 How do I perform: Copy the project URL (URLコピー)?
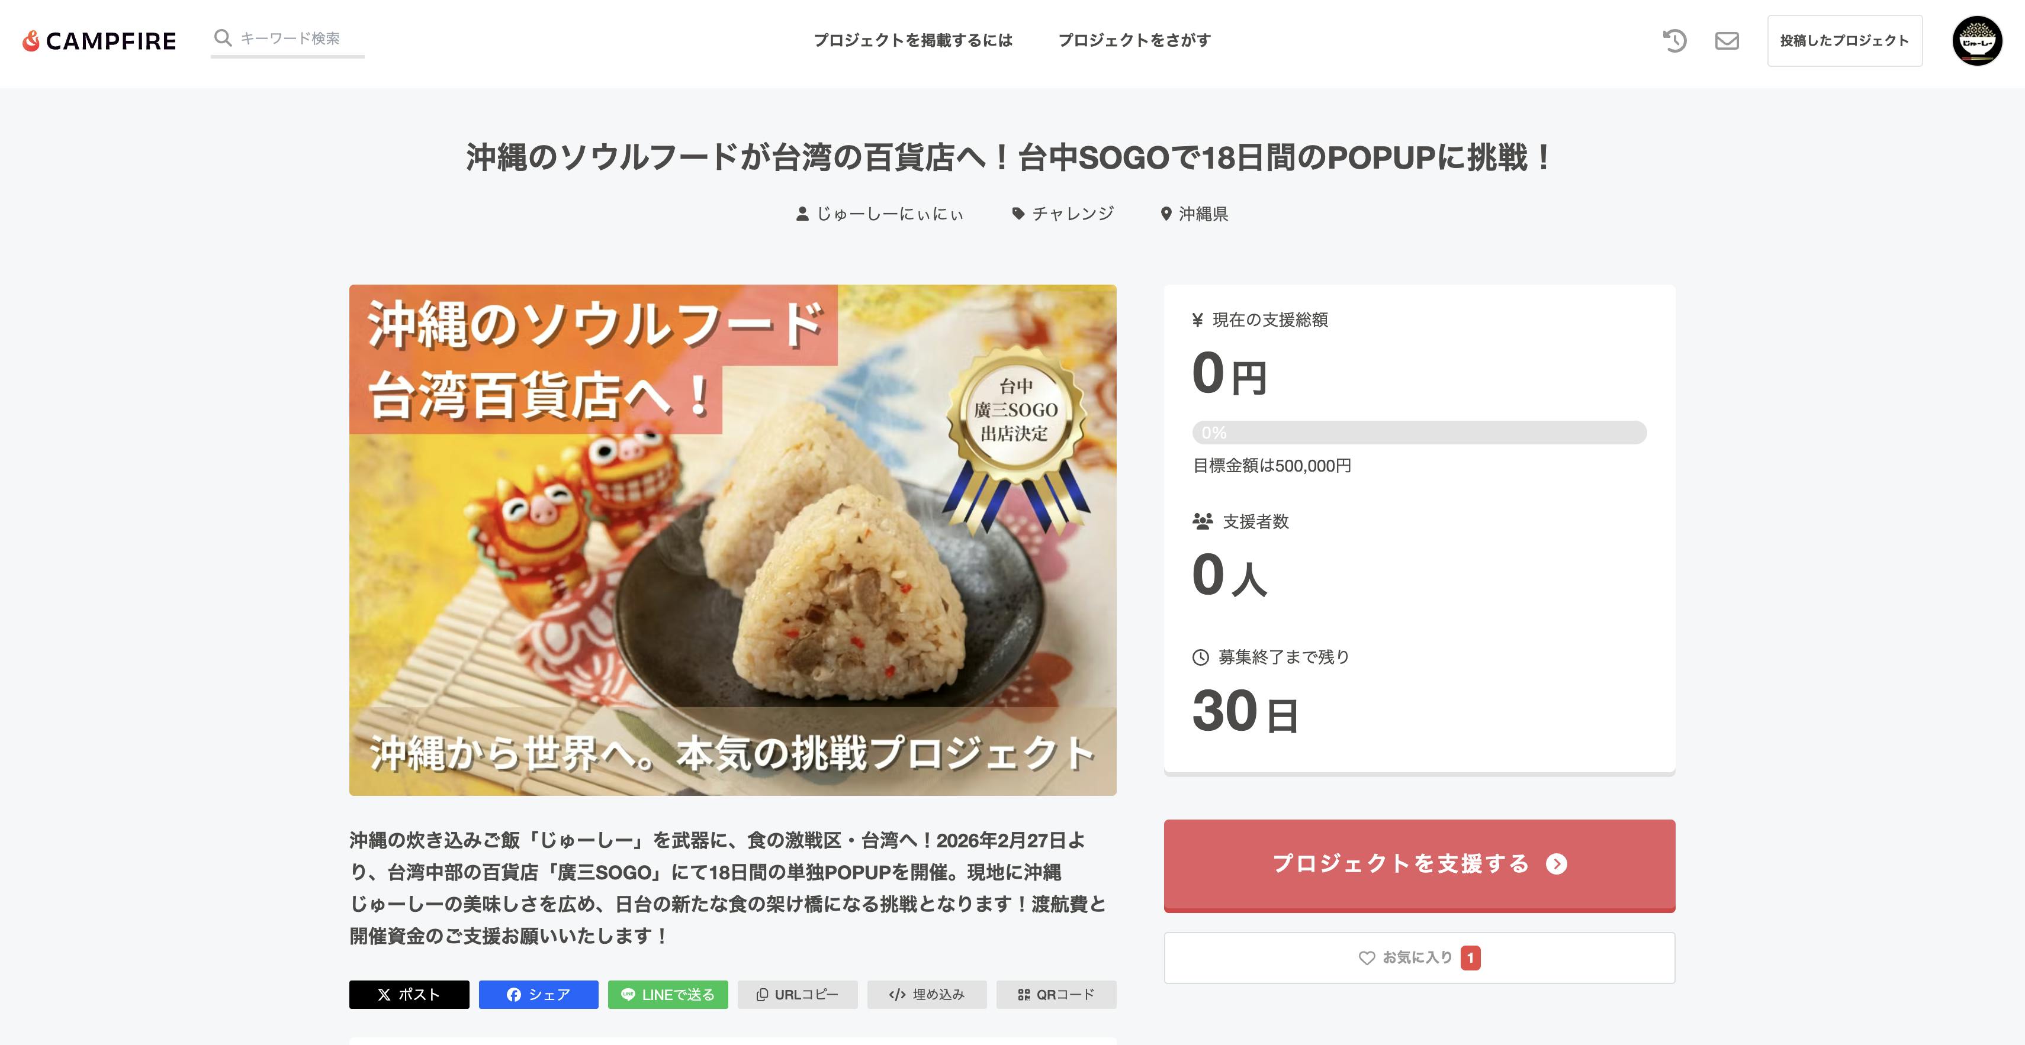click(x=797, y=995)
